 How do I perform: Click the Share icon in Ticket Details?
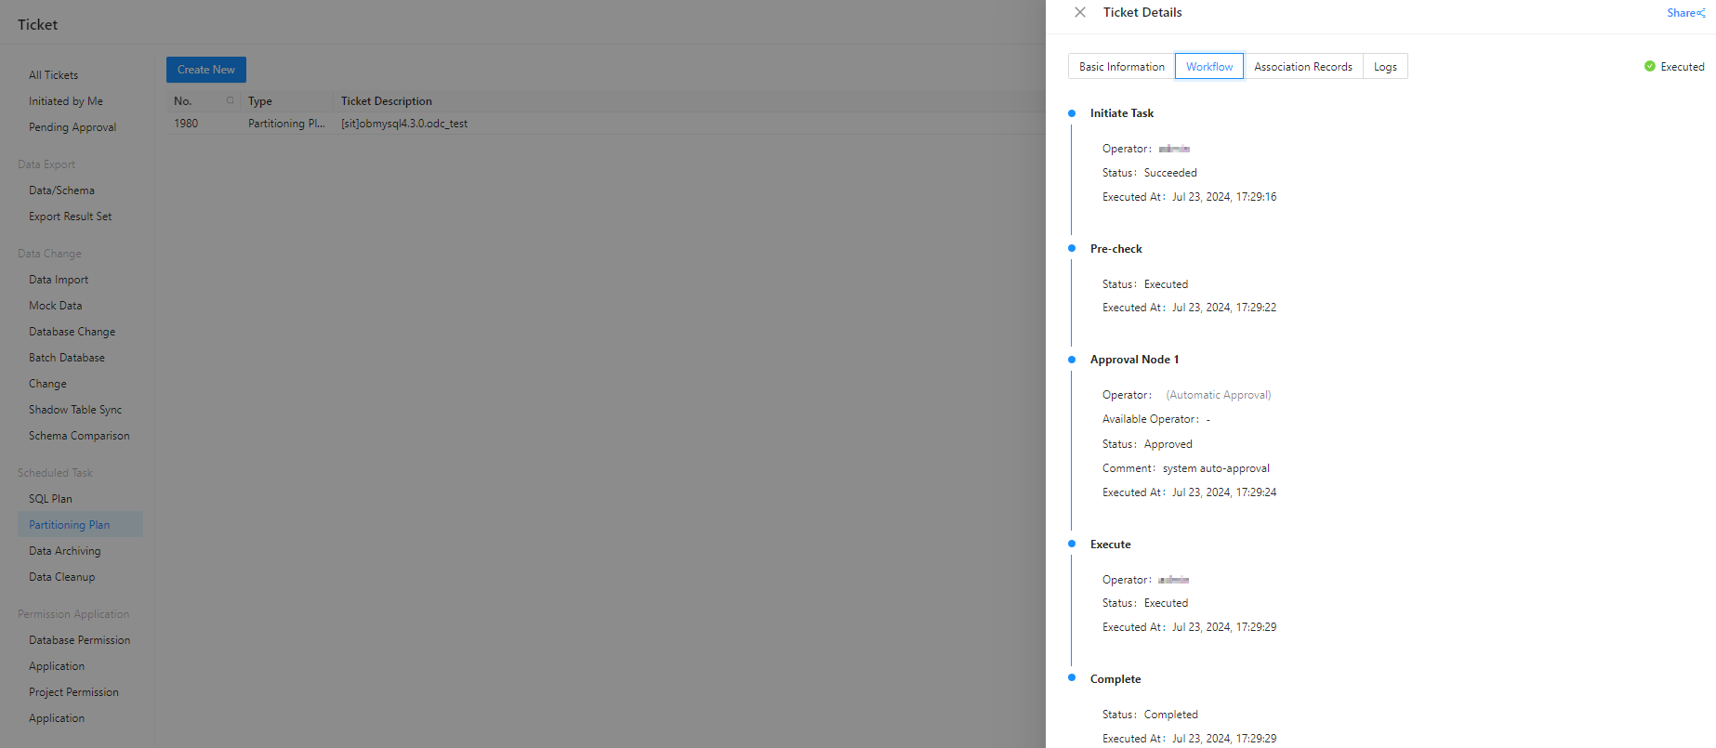[1701, 13]
